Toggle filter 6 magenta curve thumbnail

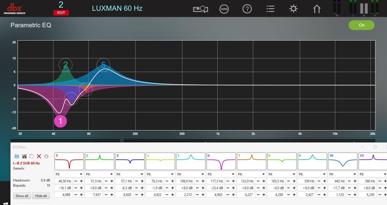pyautogui.click(x=221, y=161)
